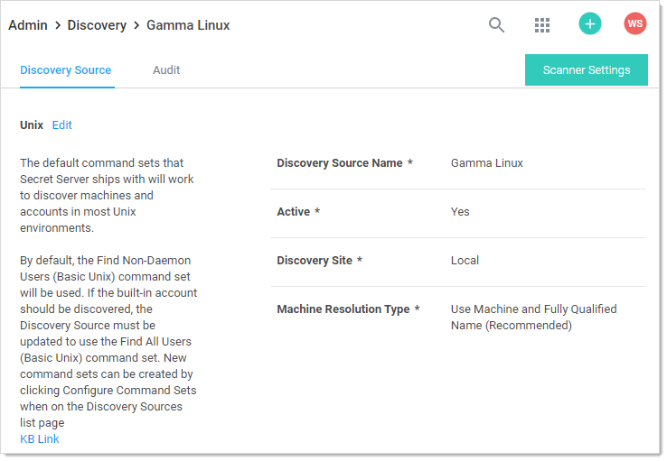Open the KB Link
The width and height of the screenshot is (667, 461).
point(40,439)
